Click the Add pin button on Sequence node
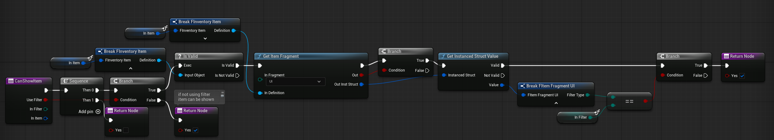Viewport: 774px width, 140px height. (x=98, y=112)
